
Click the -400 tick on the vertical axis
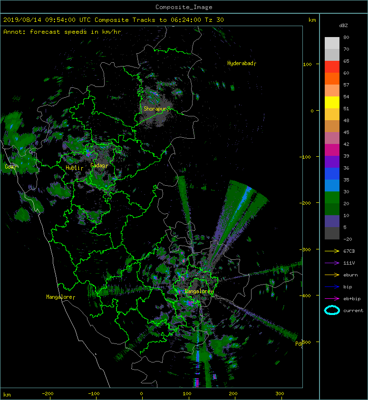[x=305, y=295]
